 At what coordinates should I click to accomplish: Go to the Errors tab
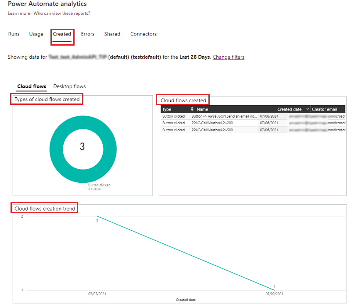point(87,34)
